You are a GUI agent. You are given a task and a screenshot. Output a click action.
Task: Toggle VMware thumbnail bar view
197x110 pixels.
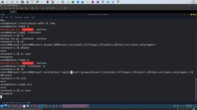(x=50, y=8)
